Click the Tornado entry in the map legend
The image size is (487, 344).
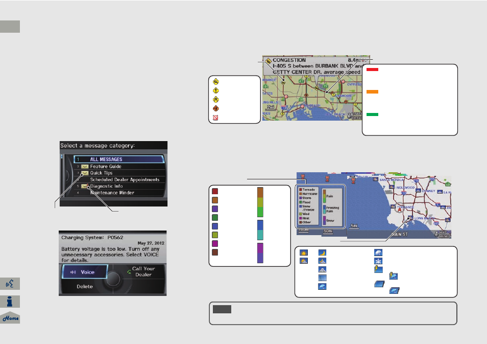tap(307, 190)
